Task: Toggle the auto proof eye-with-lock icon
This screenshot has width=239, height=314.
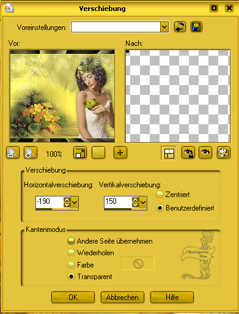Action: pyautogui.click(x=188, y=152)
